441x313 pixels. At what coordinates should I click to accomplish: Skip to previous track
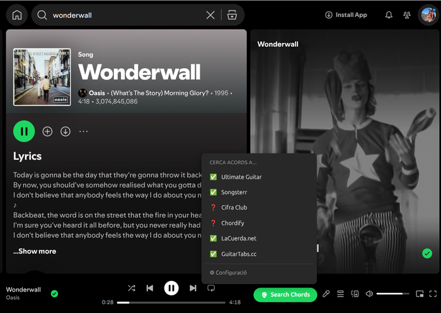tap(150, 288)
